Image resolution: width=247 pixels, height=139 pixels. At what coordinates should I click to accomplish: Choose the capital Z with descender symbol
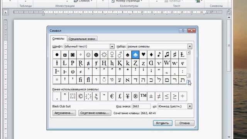[135, 63]
